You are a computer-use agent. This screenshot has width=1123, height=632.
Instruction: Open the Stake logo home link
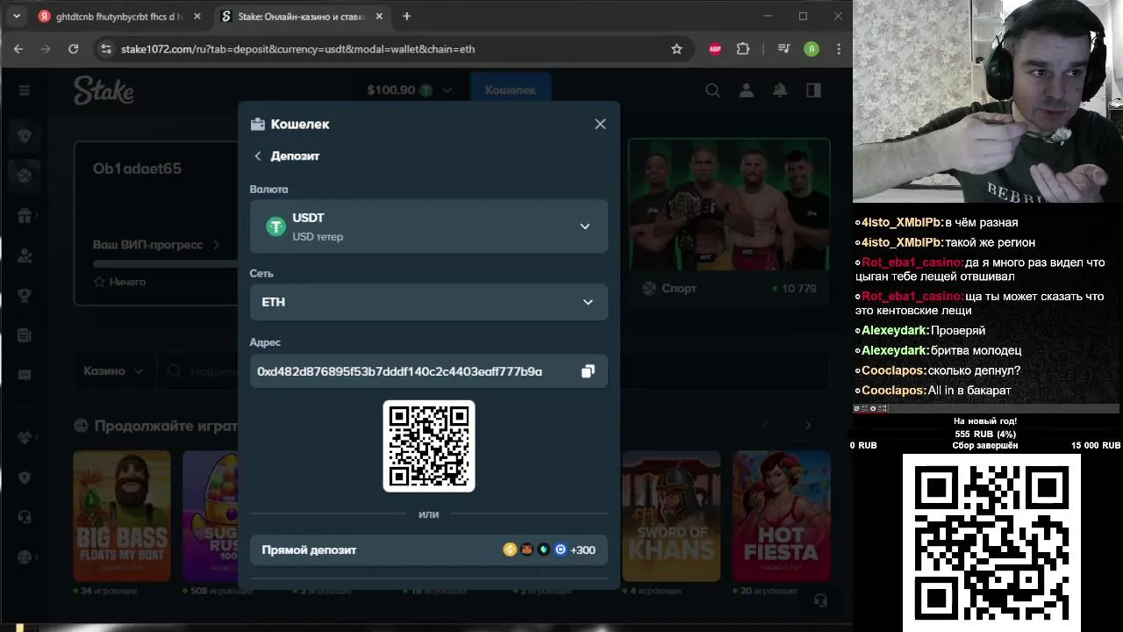pyautogui.click(x=104, y=90)
